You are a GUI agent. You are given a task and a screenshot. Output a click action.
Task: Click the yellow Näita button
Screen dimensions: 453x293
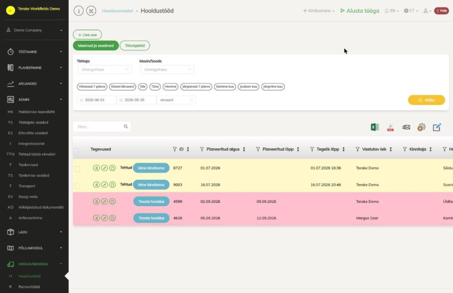(x=426, y=100)
